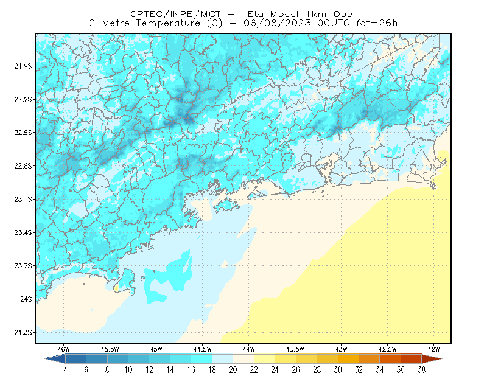Image resolution: width=487 pixels, height=376 pixels.
Task: Select the '22.5S' latitude label
Action: [x=23, y=133]
